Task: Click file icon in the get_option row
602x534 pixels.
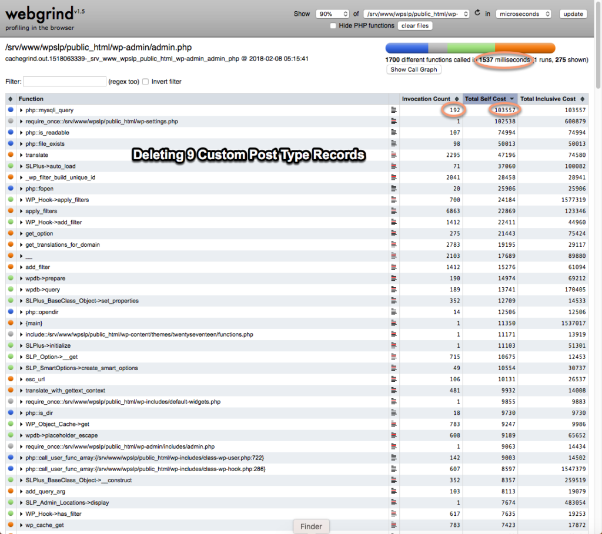Action: click(394, 234)
